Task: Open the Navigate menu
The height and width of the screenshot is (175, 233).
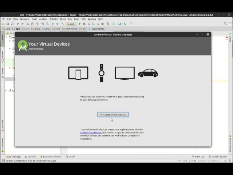Action: pyautogui.click(x=25, y=19)
